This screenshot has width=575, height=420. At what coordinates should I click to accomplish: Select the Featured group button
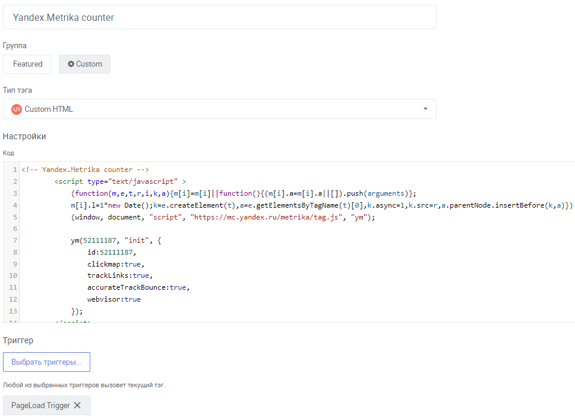coord(27,64)
